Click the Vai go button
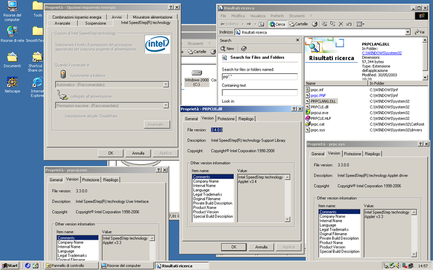 [419, 32]
